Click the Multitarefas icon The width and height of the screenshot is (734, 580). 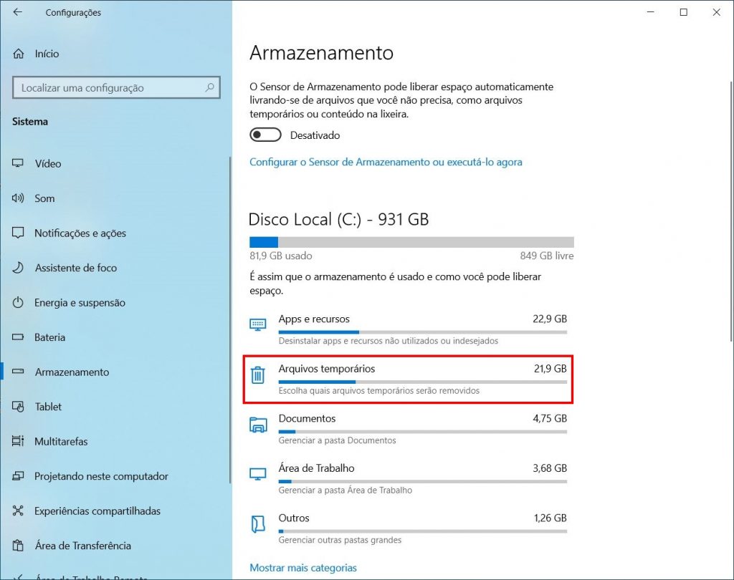(x=18, y=441)
